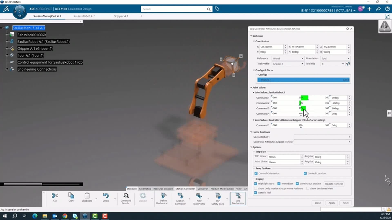Open the Tool Flip X dropdown
Image resolution: width=392 pixels, height=220 pixels.
[x=333, y=64]
